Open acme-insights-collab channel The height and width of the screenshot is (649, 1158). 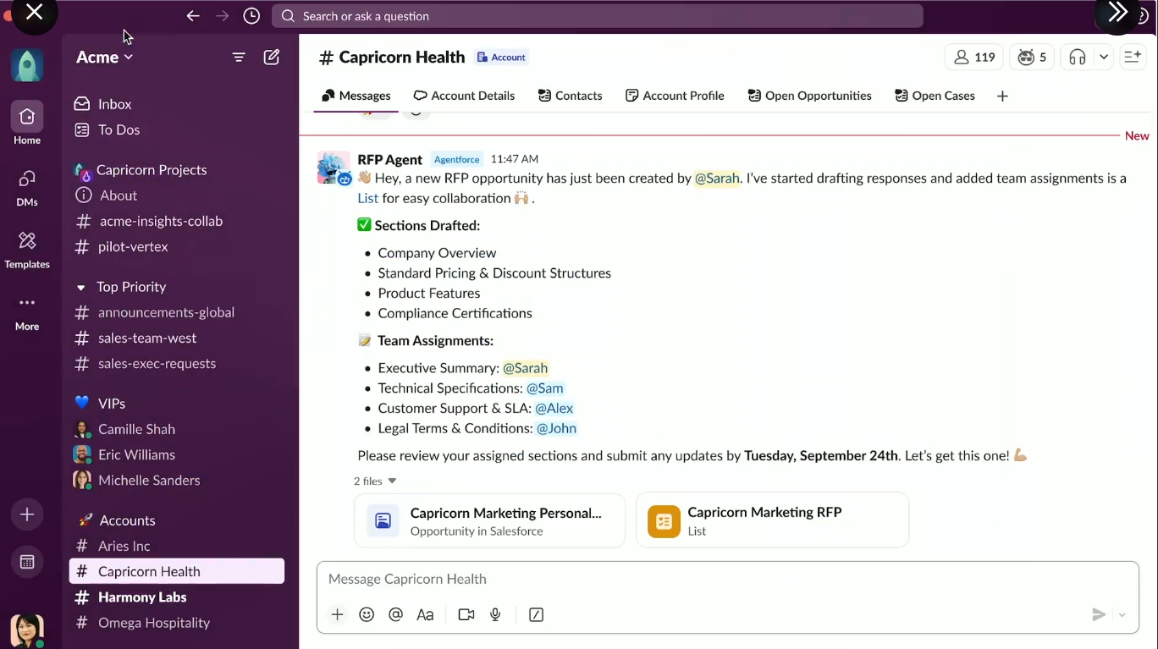tap(161, 221)
